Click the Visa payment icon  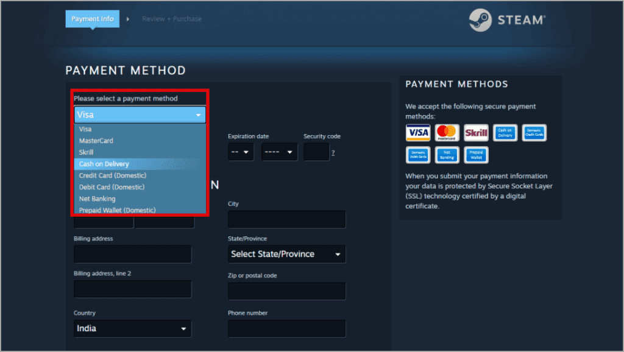click(417, 133)
